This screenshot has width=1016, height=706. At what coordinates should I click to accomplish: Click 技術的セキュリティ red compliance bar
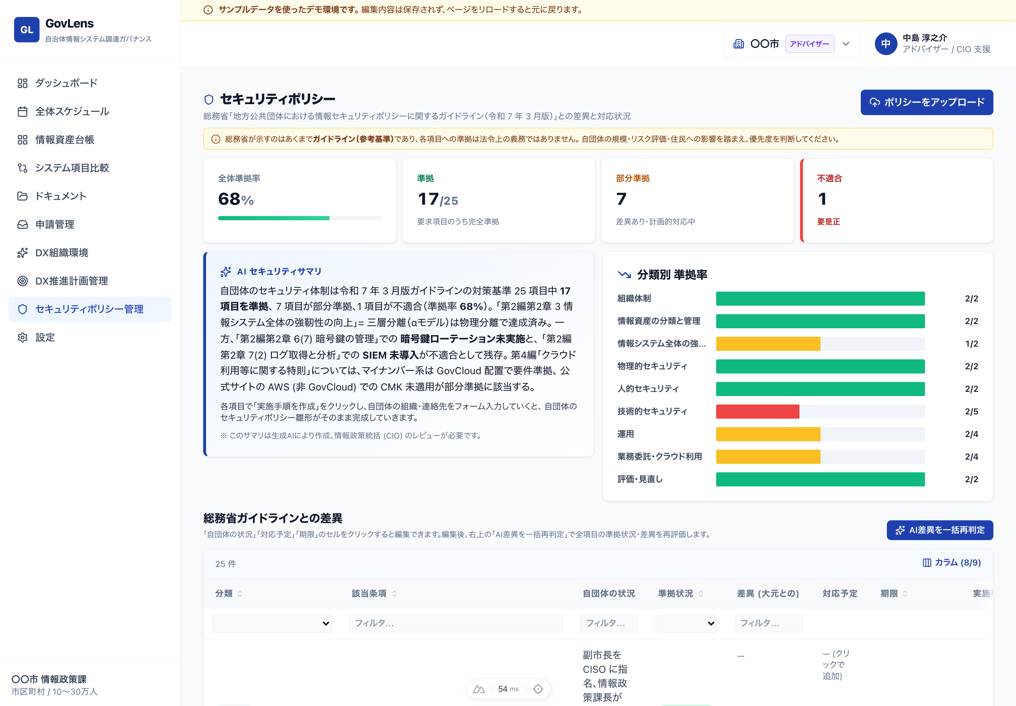[x=758, y=412]
